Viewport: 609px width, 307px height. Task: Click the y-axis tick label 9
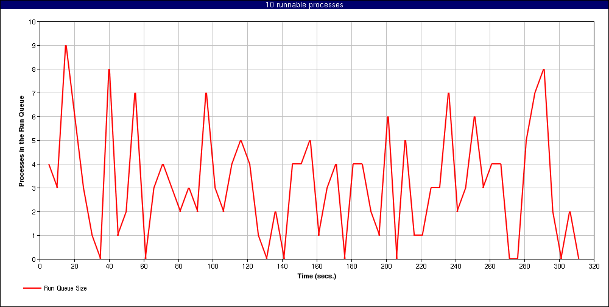pyautogui.click(x=33, y=46)
